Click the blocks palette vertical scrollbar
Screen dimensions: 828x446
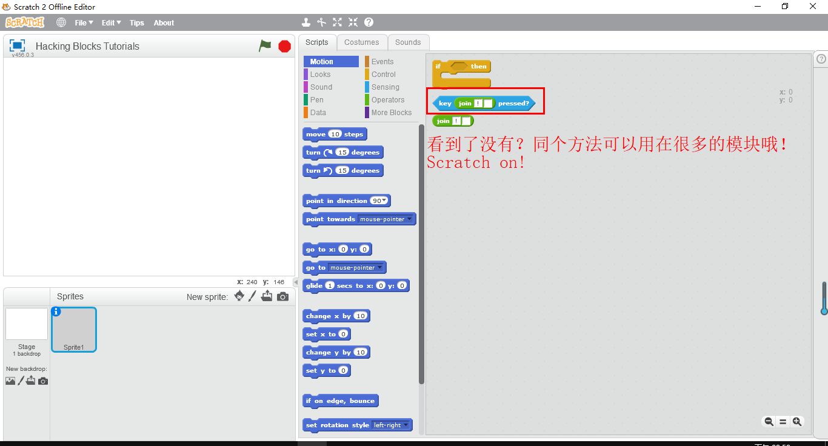pyautogui.click(x=422, y=254)
